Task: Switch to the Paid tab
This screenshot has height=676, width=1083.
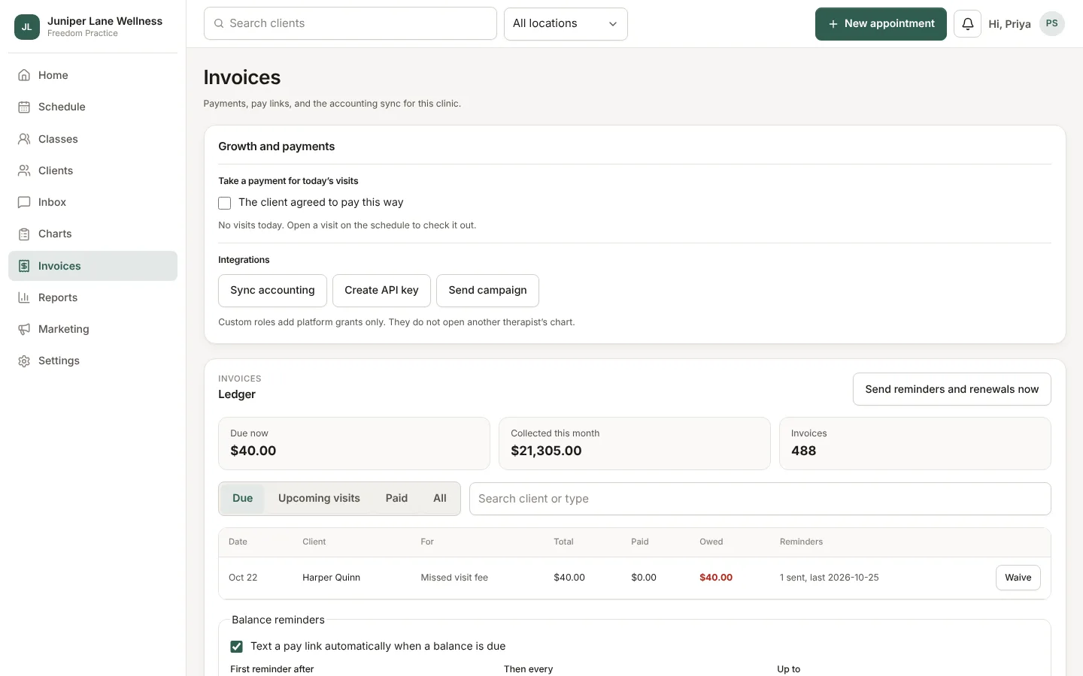Action: (396, 498)
